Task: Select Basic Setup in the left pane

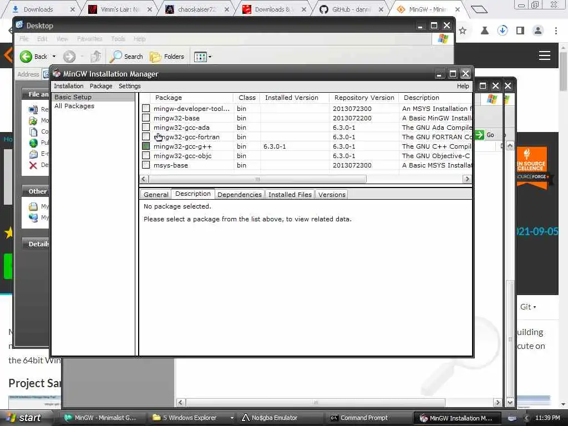Action: pyautogui.click(x=73, y=97)
